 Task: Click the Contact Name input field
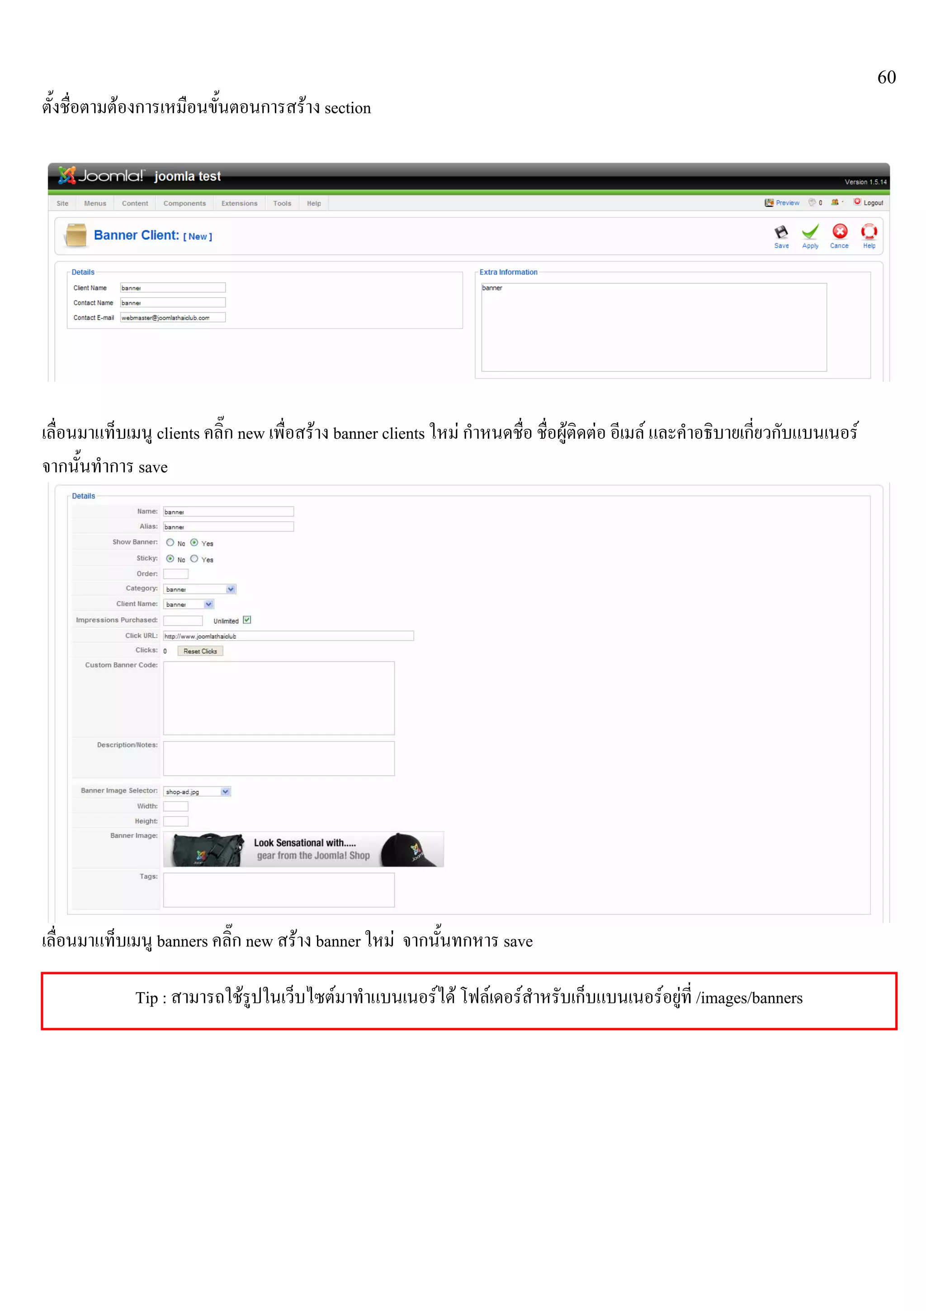(173, 303)
